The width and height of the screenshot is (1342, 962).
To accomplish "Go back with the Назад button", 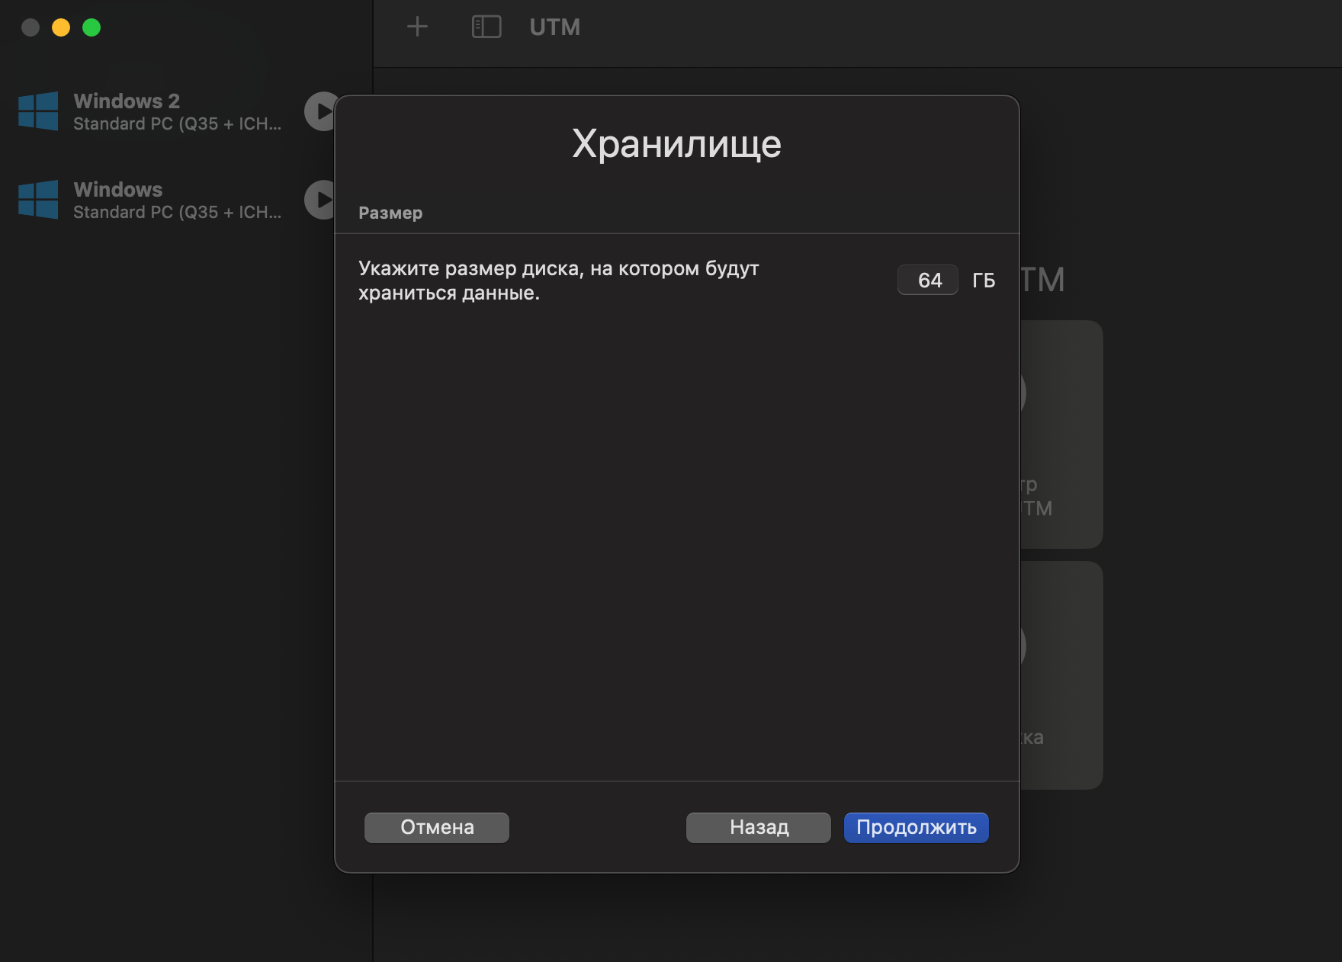I will point(759,827).
